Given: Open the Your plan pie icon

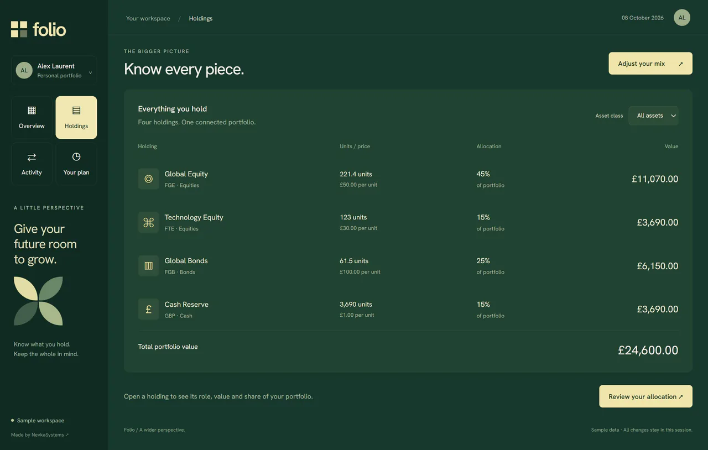Looking at the screenshot, I should pyautogui.click(x=76, y=157).
